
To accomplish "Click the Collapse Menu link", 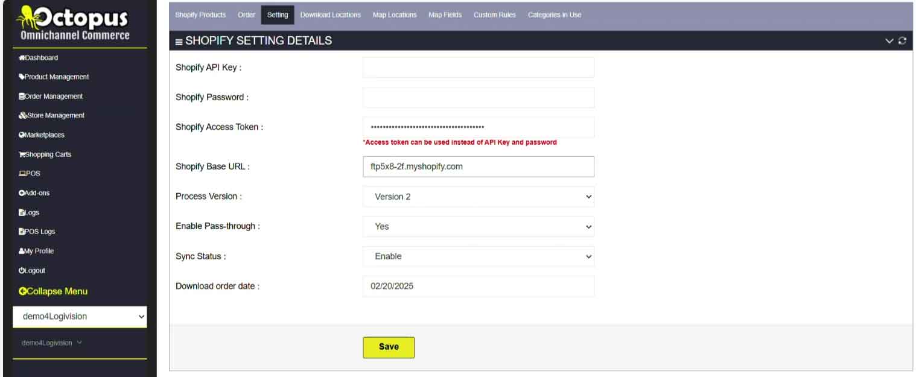I will (53, 291).
